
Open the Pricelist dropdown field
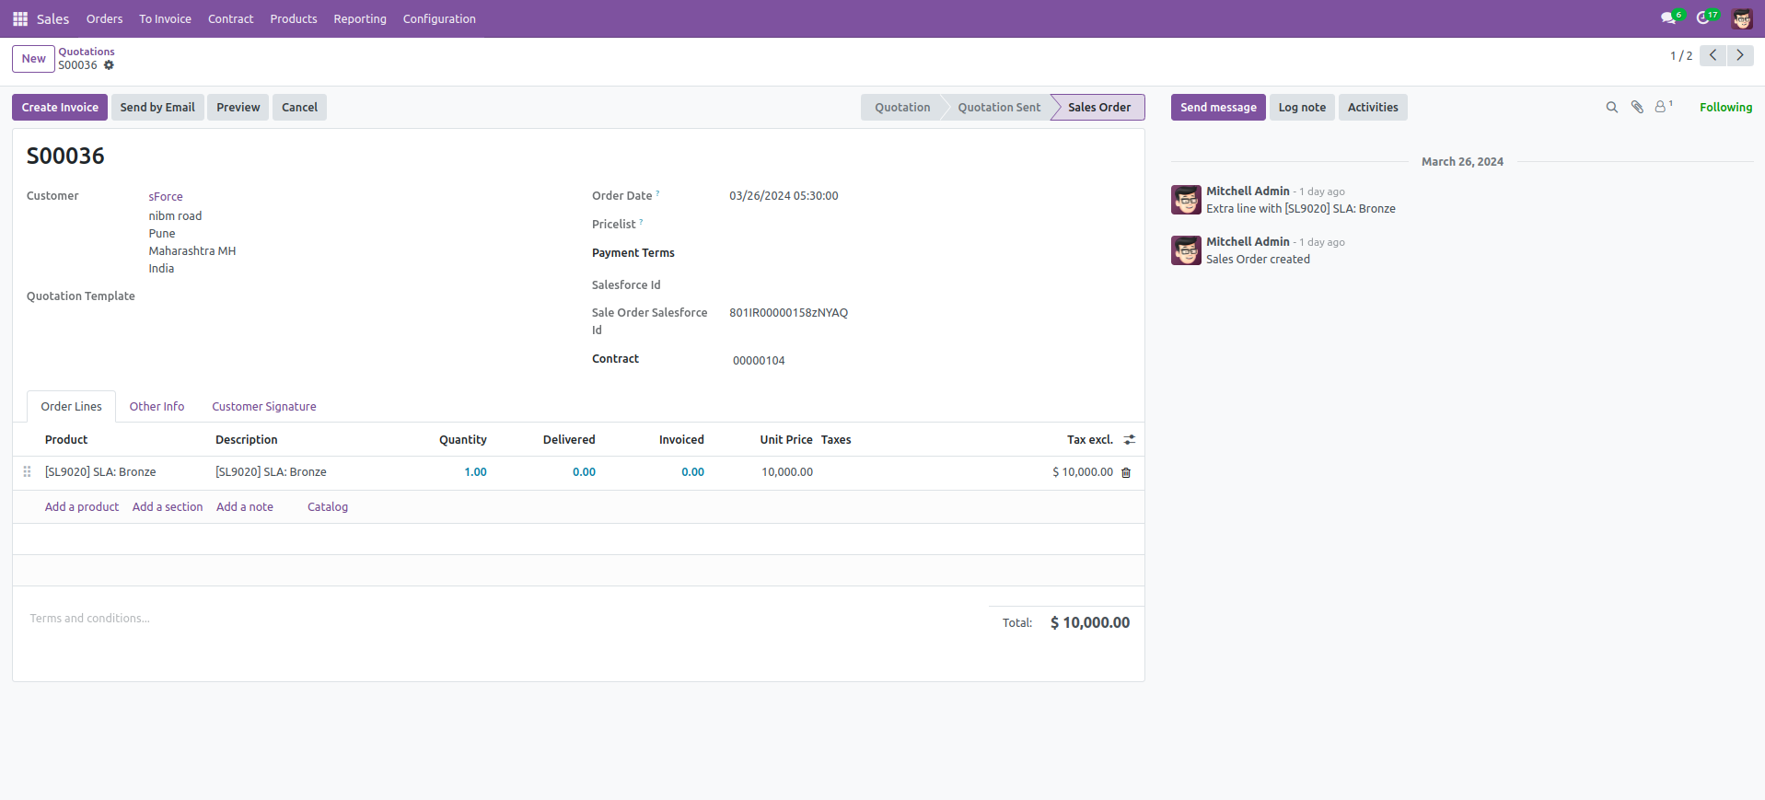pyautogui.click(x=930, y=225)
